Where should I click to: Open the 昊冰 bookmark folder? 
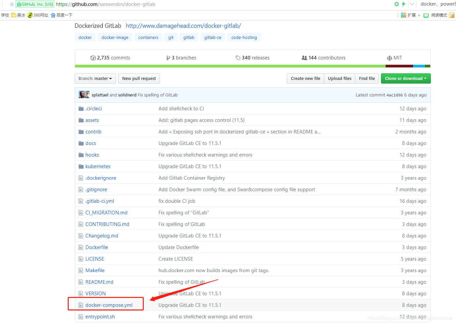coord(18,15)
